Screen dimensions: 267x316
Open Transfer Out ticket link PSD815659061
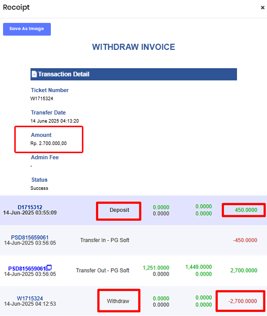coord(27,269)
